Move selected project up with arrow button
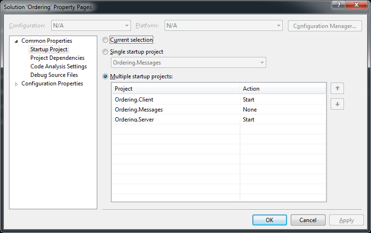 [x=337, y=88]
